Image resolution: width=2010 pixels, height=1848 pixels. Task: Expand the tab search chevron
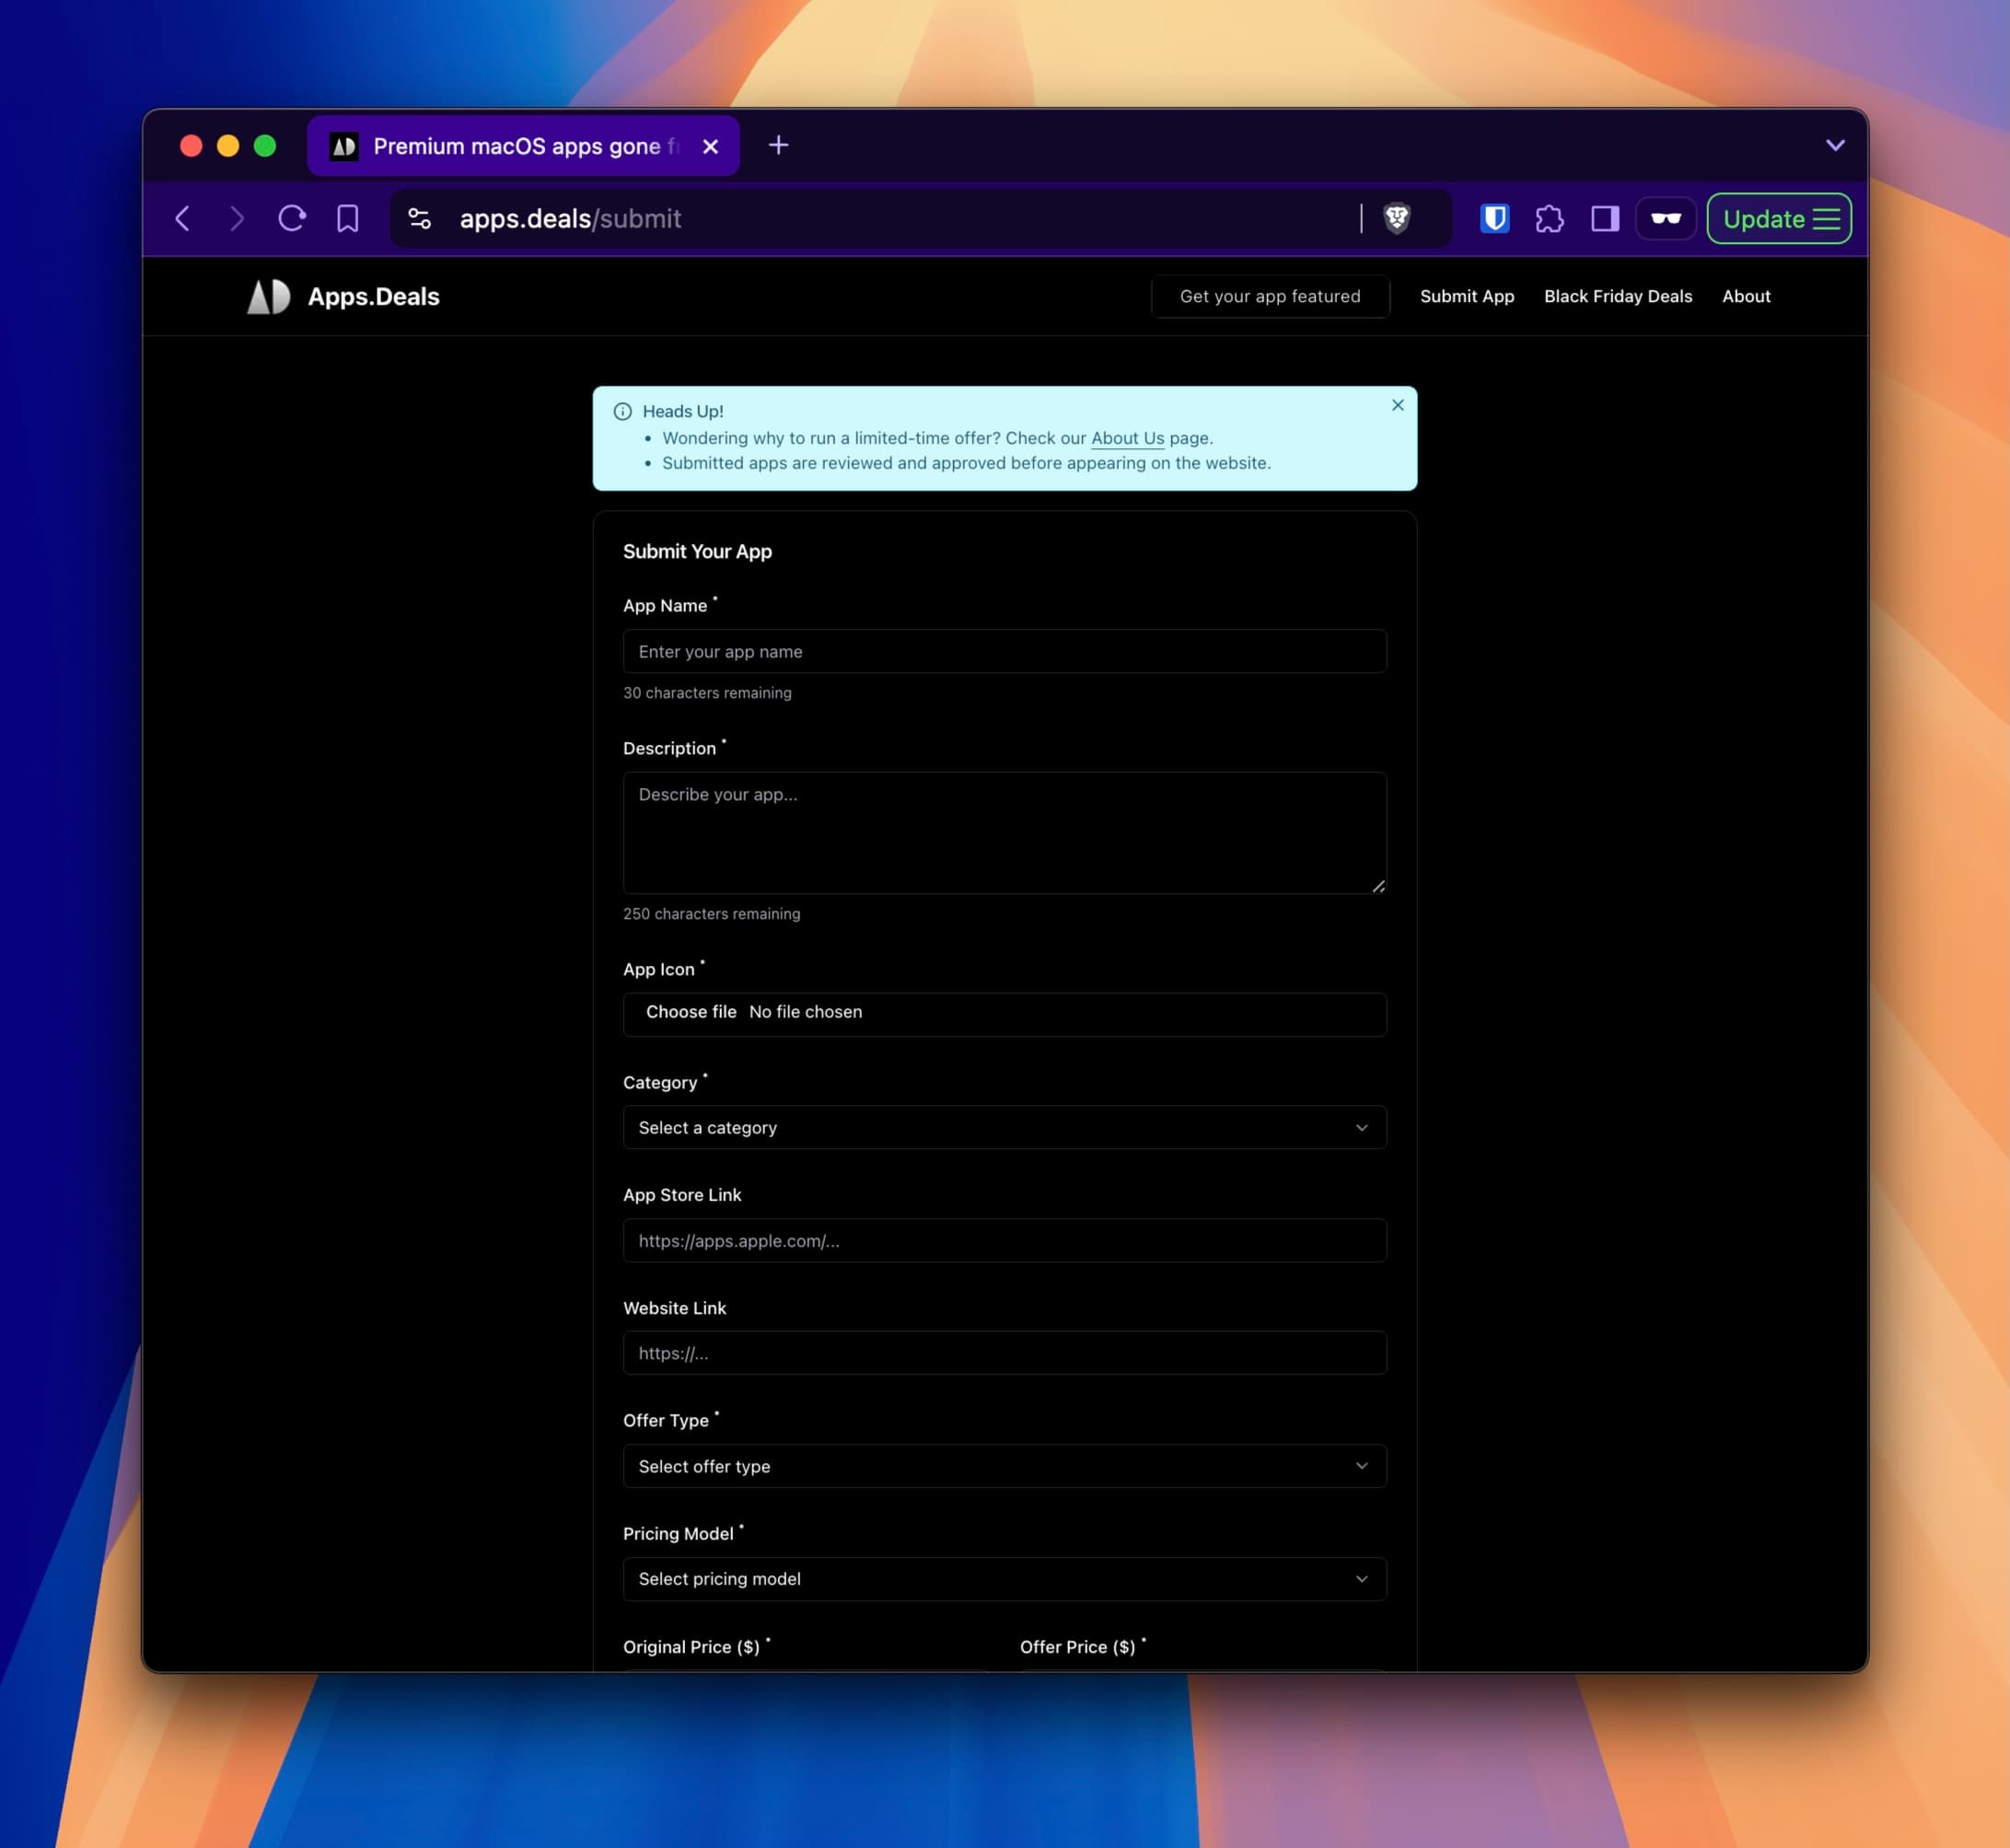(x=1834, y=145)
